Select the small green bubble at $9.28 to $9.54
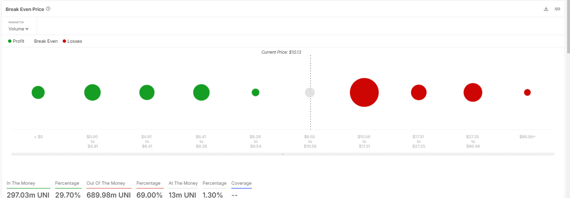Viewport: 570px width, 198px height. coord(256,93)
